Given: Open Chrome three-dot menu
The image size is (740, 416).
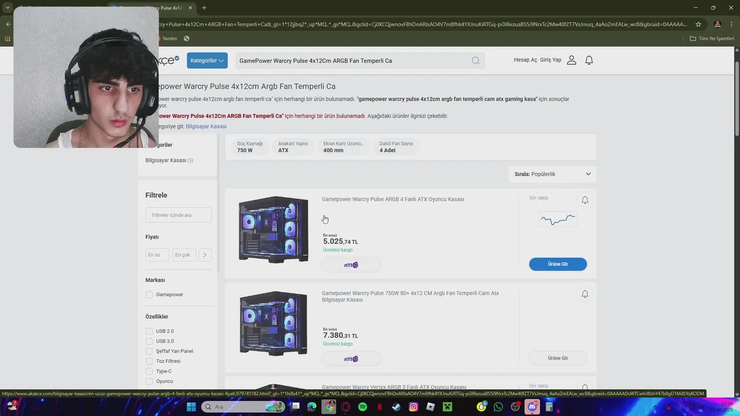Looking at the screenshot, I should pos(731,24).
